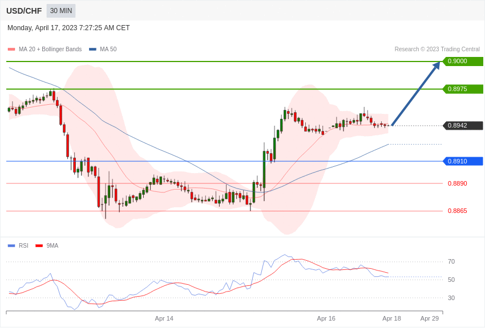
Task: Click the 0.8910 blue pivot price tag
Action: coord(463,161)
